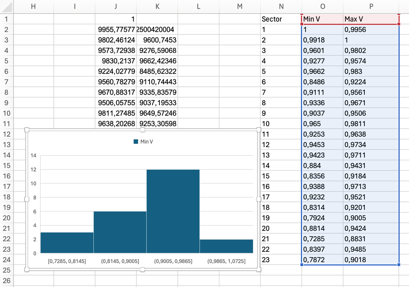Select row 25 header
Screen dimensions: 409x287
tap(7, 270)
